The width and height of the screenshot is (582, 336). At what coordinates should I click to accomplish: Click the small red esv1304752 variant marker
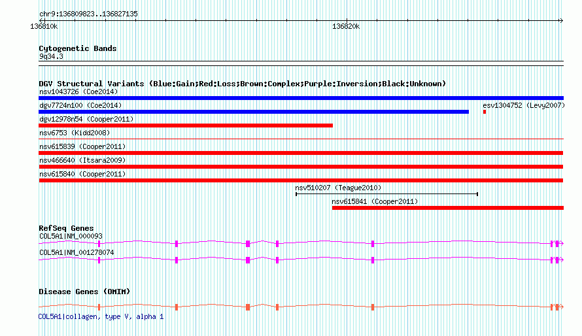(x=485, y=112)
